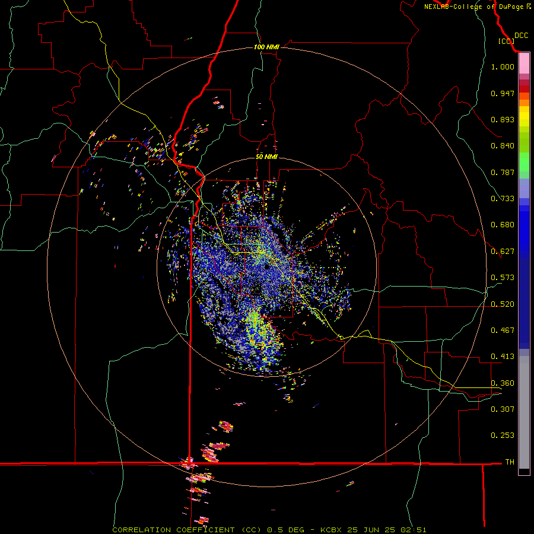Click the [CC] units label
The image size is (534, 534).
click(x=506, y=41)
